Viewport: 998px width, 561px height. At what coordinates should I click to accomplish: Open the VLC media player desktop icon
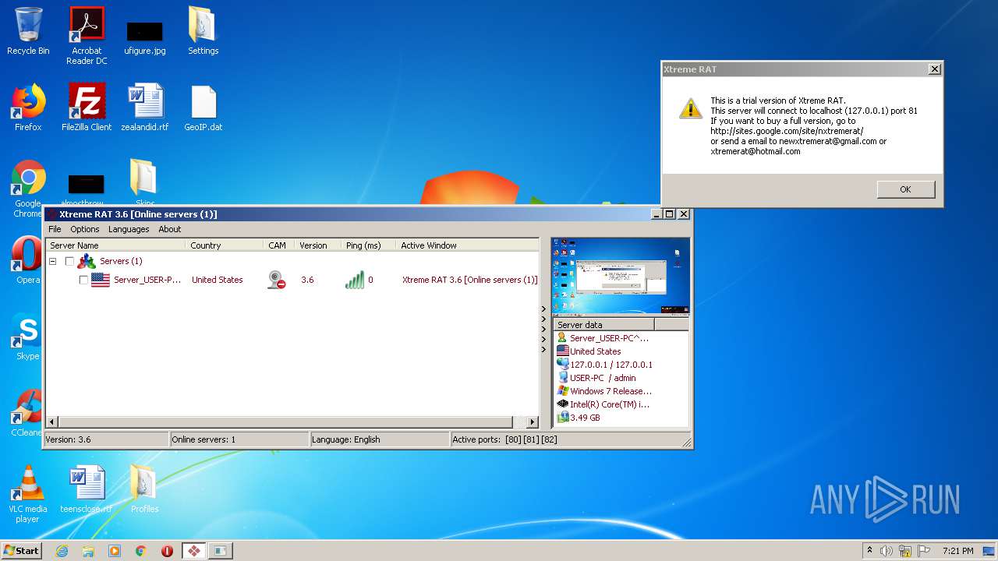click(27, 494)
